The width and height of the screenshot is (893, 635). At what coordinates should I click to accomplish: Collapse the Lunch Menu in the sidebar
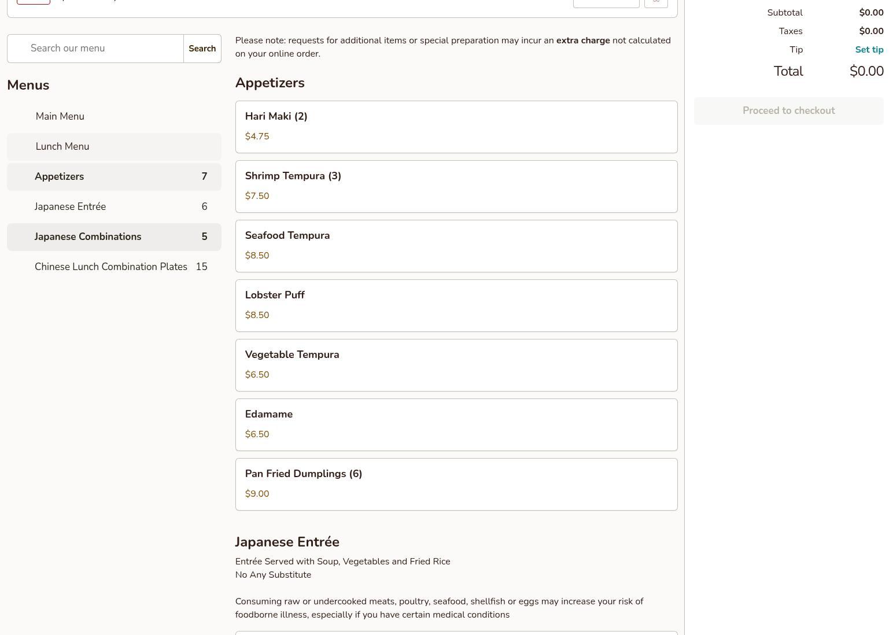[62, 146]
